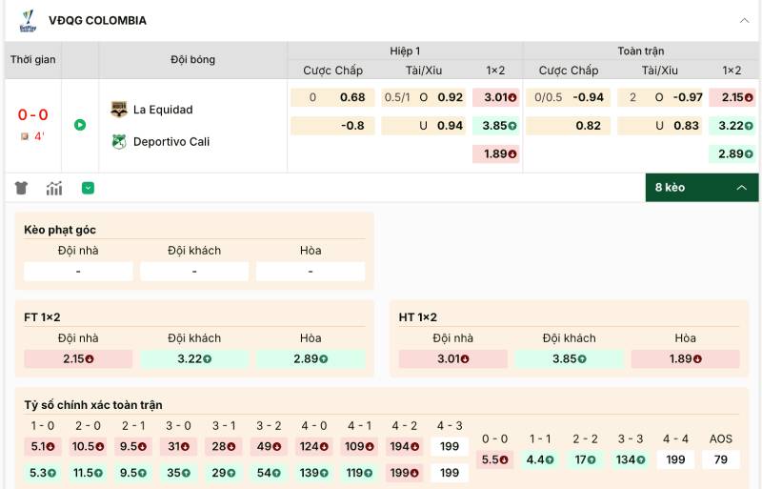Screen dimensions: 762x489
Task: Pick full-time Over odds -0.97
Action: click(x=660, y=97)
